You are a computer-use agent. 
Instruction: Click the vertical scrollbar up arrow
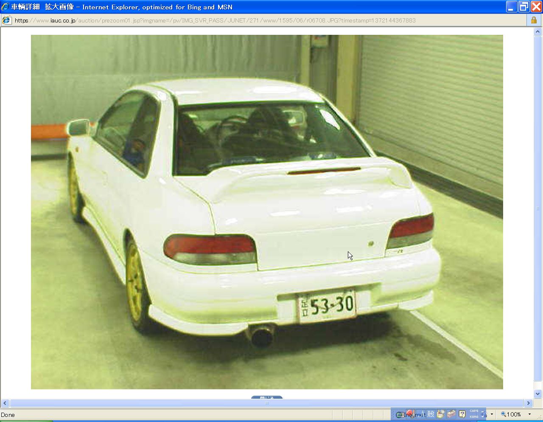[537, 32]
